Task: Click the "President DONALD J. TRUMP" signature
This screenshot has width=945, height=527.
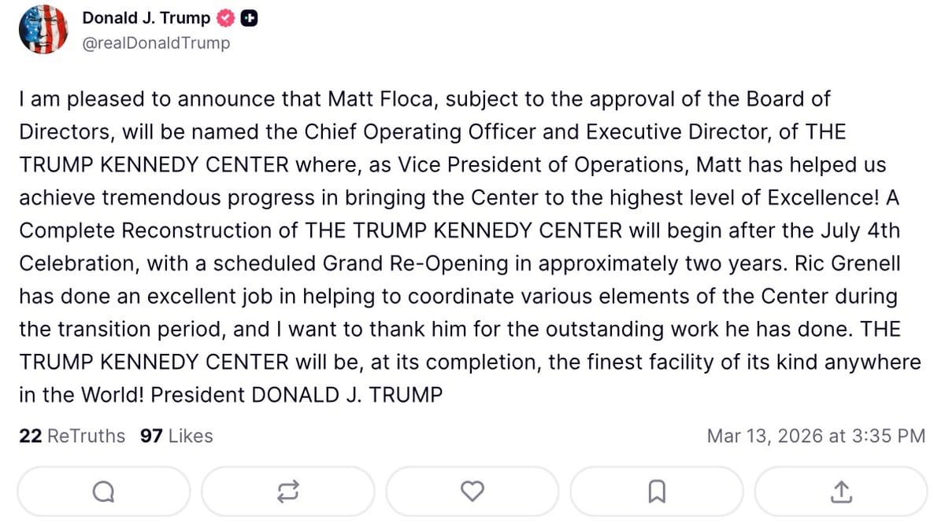Action: [297, 395]
